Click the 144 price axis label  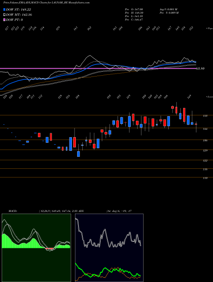coord(205,129)
